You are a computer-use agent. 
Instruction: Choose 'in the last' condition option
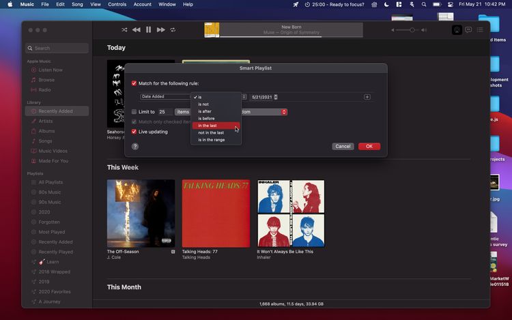[216, 126]
